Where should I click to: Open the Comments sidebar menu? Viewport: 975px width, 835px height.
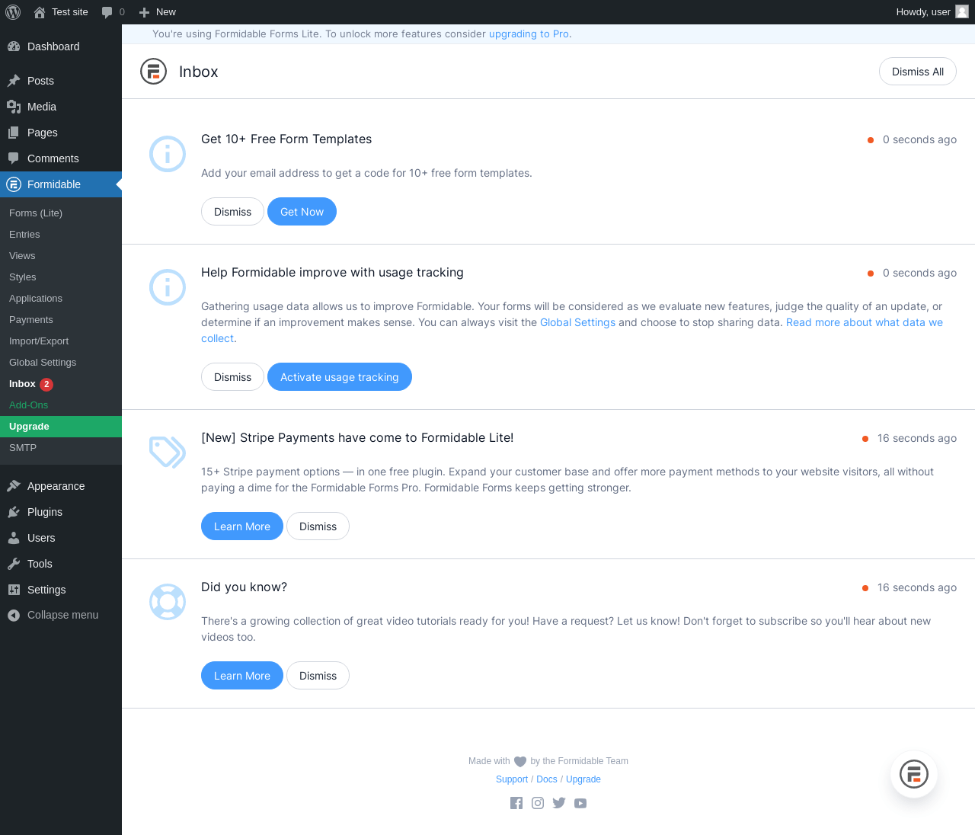61,158
